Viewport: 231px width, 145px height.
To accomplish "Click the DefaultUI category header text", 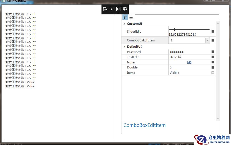I will [x=134, y=47].
